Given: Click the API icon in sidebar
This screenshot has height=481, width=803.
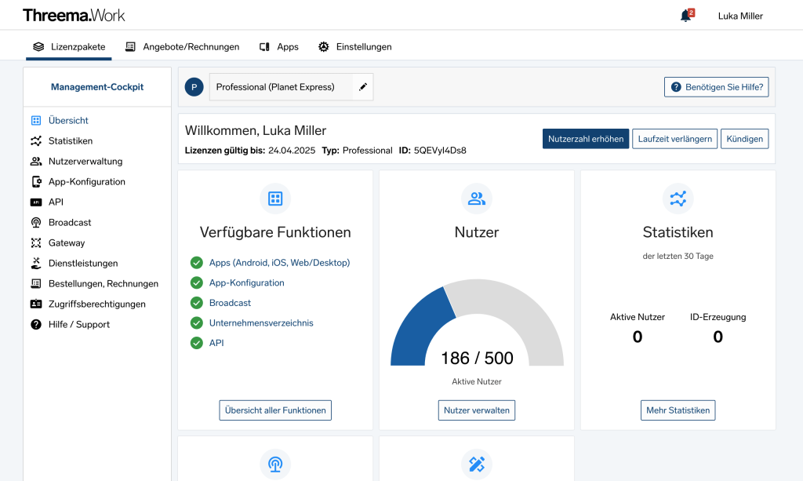Looking at the screenshot, I should click(36, 202).
